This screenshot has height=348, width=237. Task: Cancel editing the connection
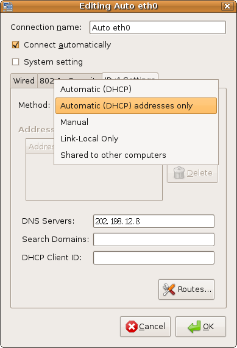click(x=146, y=327)
